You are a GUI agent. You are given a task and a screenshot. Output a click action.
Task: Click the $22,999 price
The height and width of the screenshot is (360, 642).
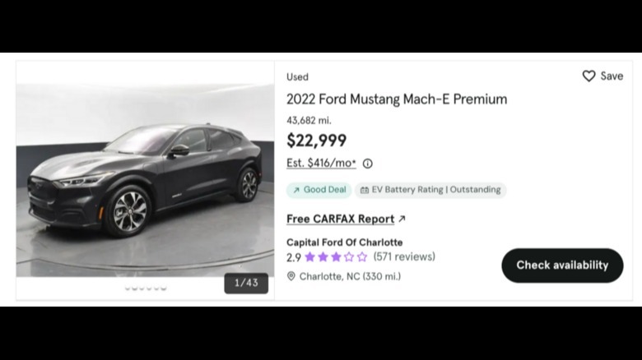pyautogui.click(x=316, y=141)
